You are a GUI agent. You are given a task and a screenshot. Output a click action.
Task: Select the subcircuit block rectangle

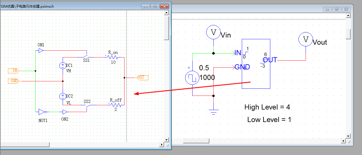(256, 64)
